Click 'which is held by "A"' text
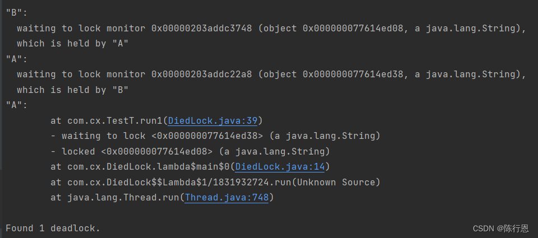 point(72,44)
